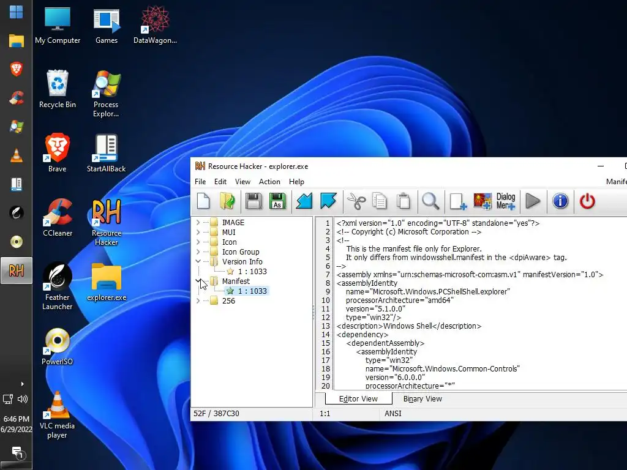The height and width of the screenshot is (470, 627).
Task: Select the Icon Group folder label
Action: (241, 252)
